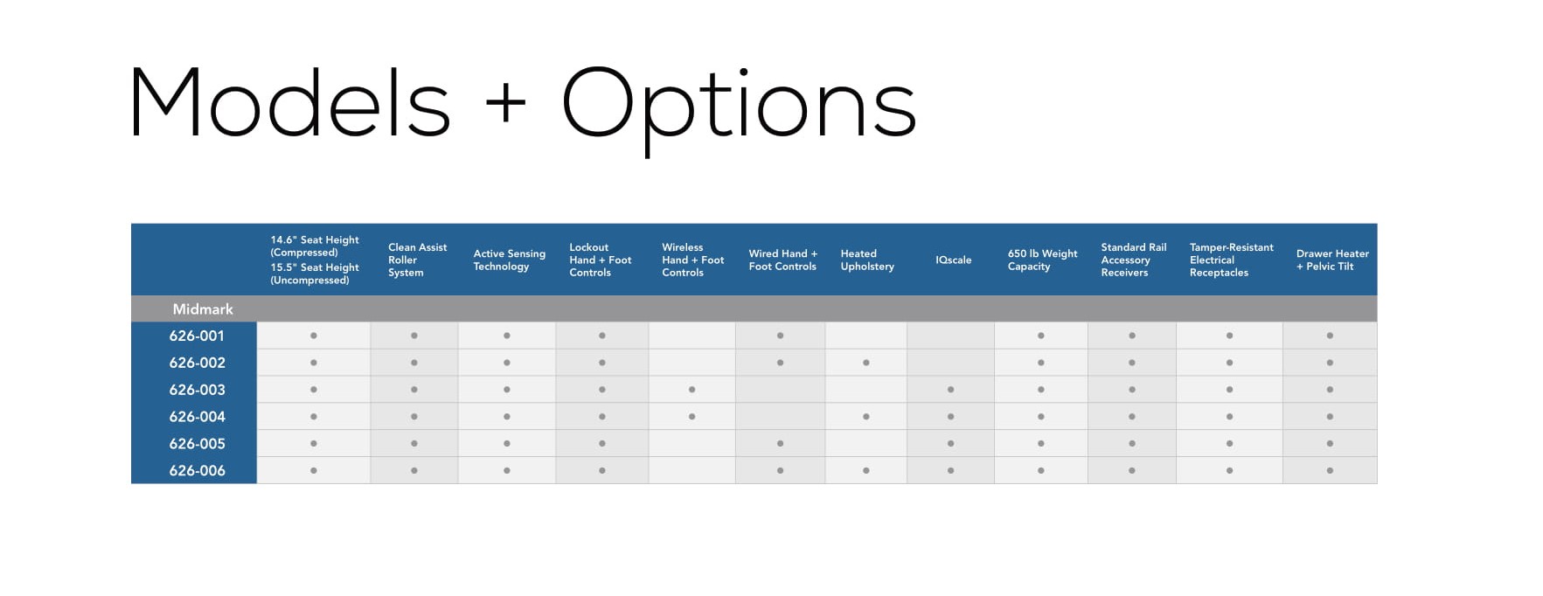The image size is (1543, 596).
Task: Click the Models + Options page title
Action: pyautogui.click(x=522, y=105)
